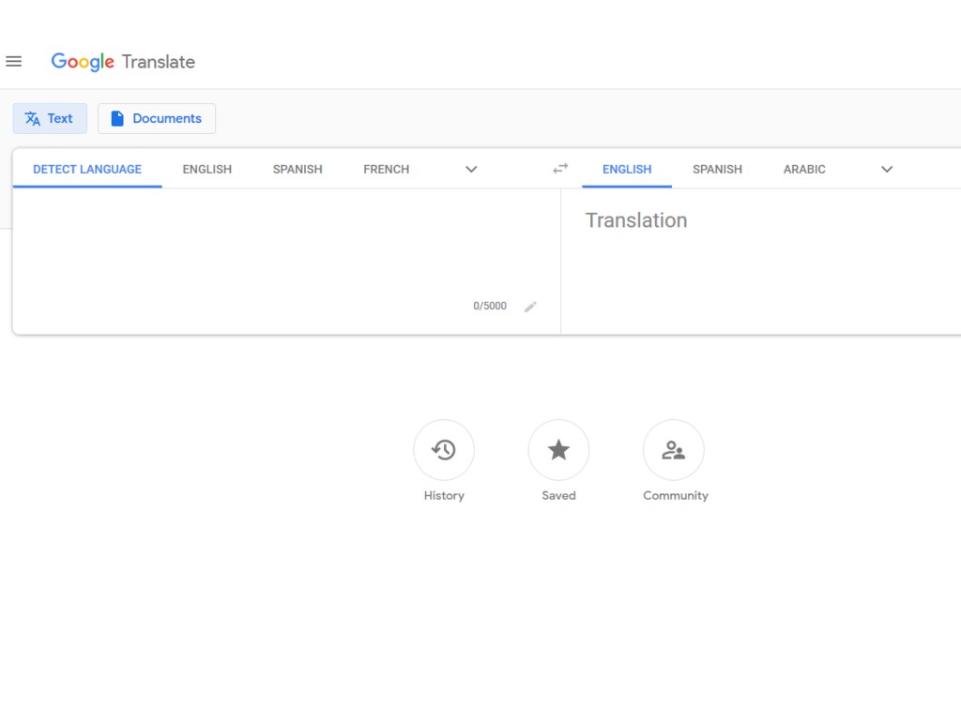Image resolution: width=961 pixels, height=720 pixels.
Task: Expand the source language list
Action: (471, 170)
